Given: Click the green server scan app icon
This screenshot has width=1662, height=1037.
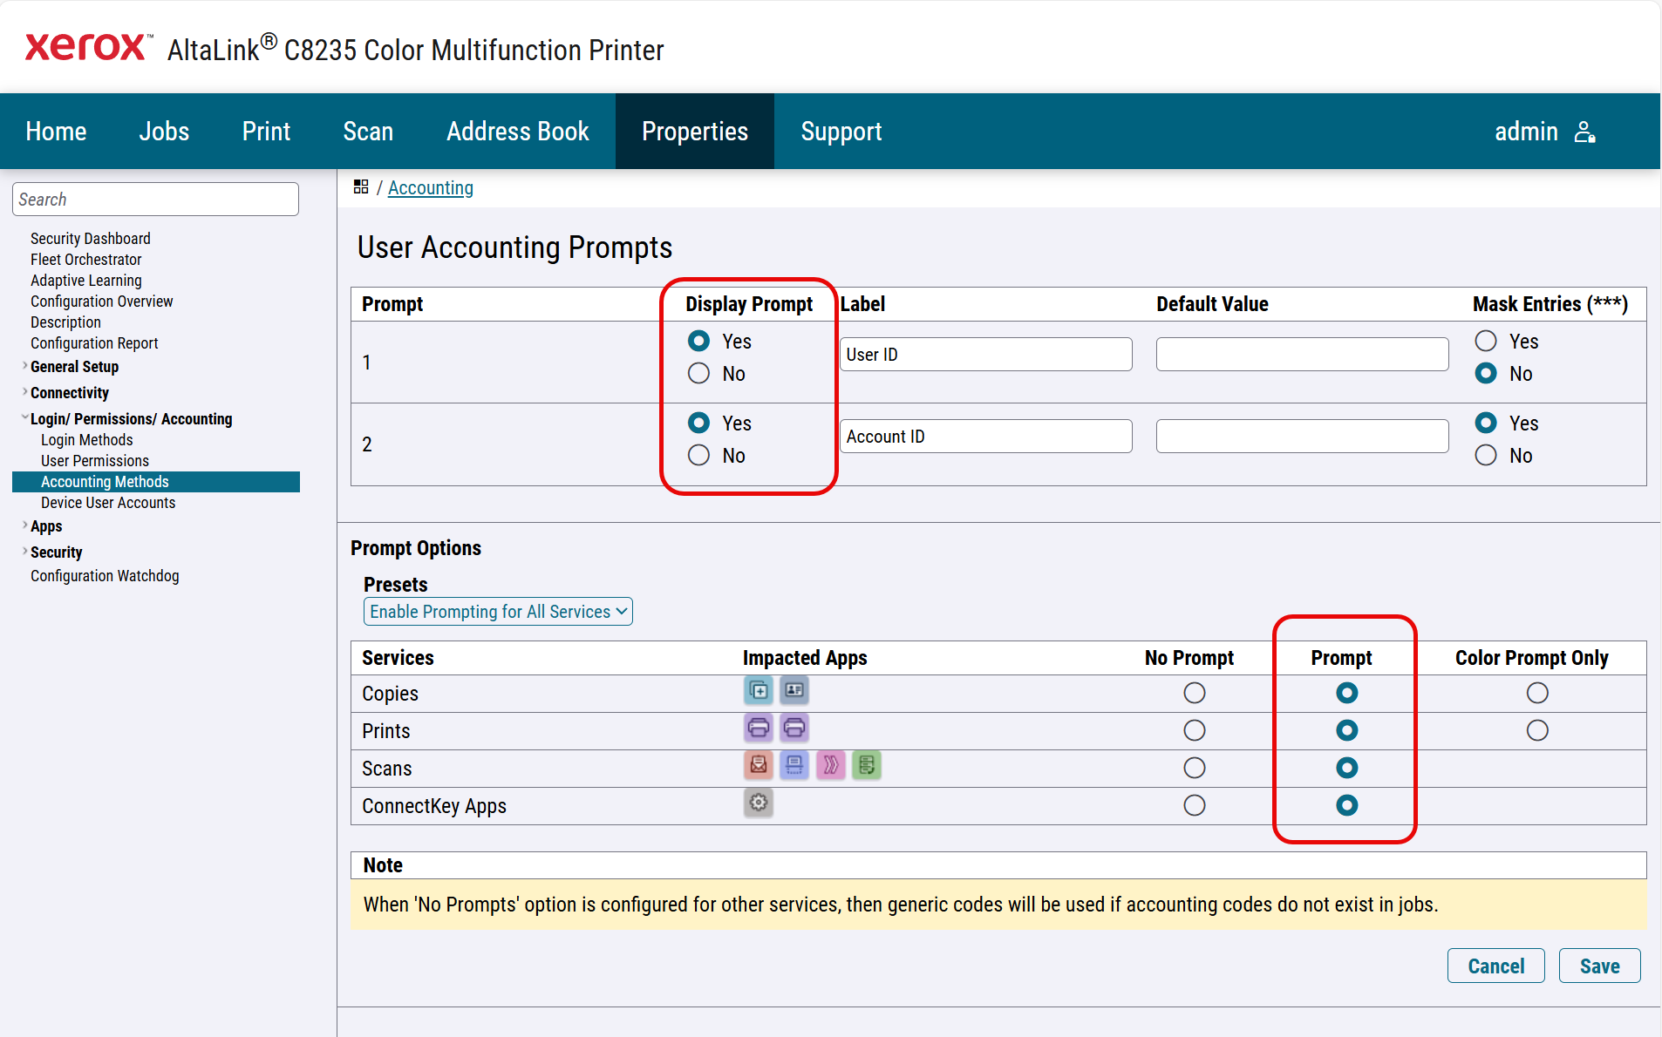Looking at the screenshot, I should [x=866, y=765].
